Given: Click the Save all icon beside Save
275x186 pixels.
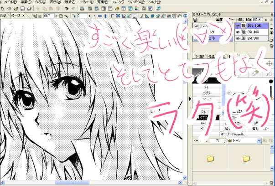Looking at the screenshot, I should (x=29, y=8).
